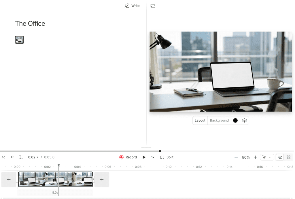The height and width of the screenshot is (199, 295).
Task: Enable the list timeline view
Action: tap(280, 157)
